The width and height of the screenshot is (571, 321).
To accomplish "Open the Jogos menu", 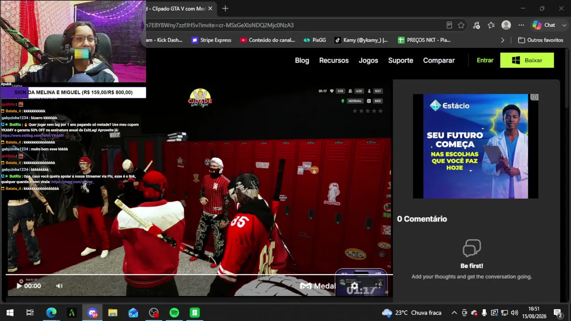I will [x=368, y=60].
